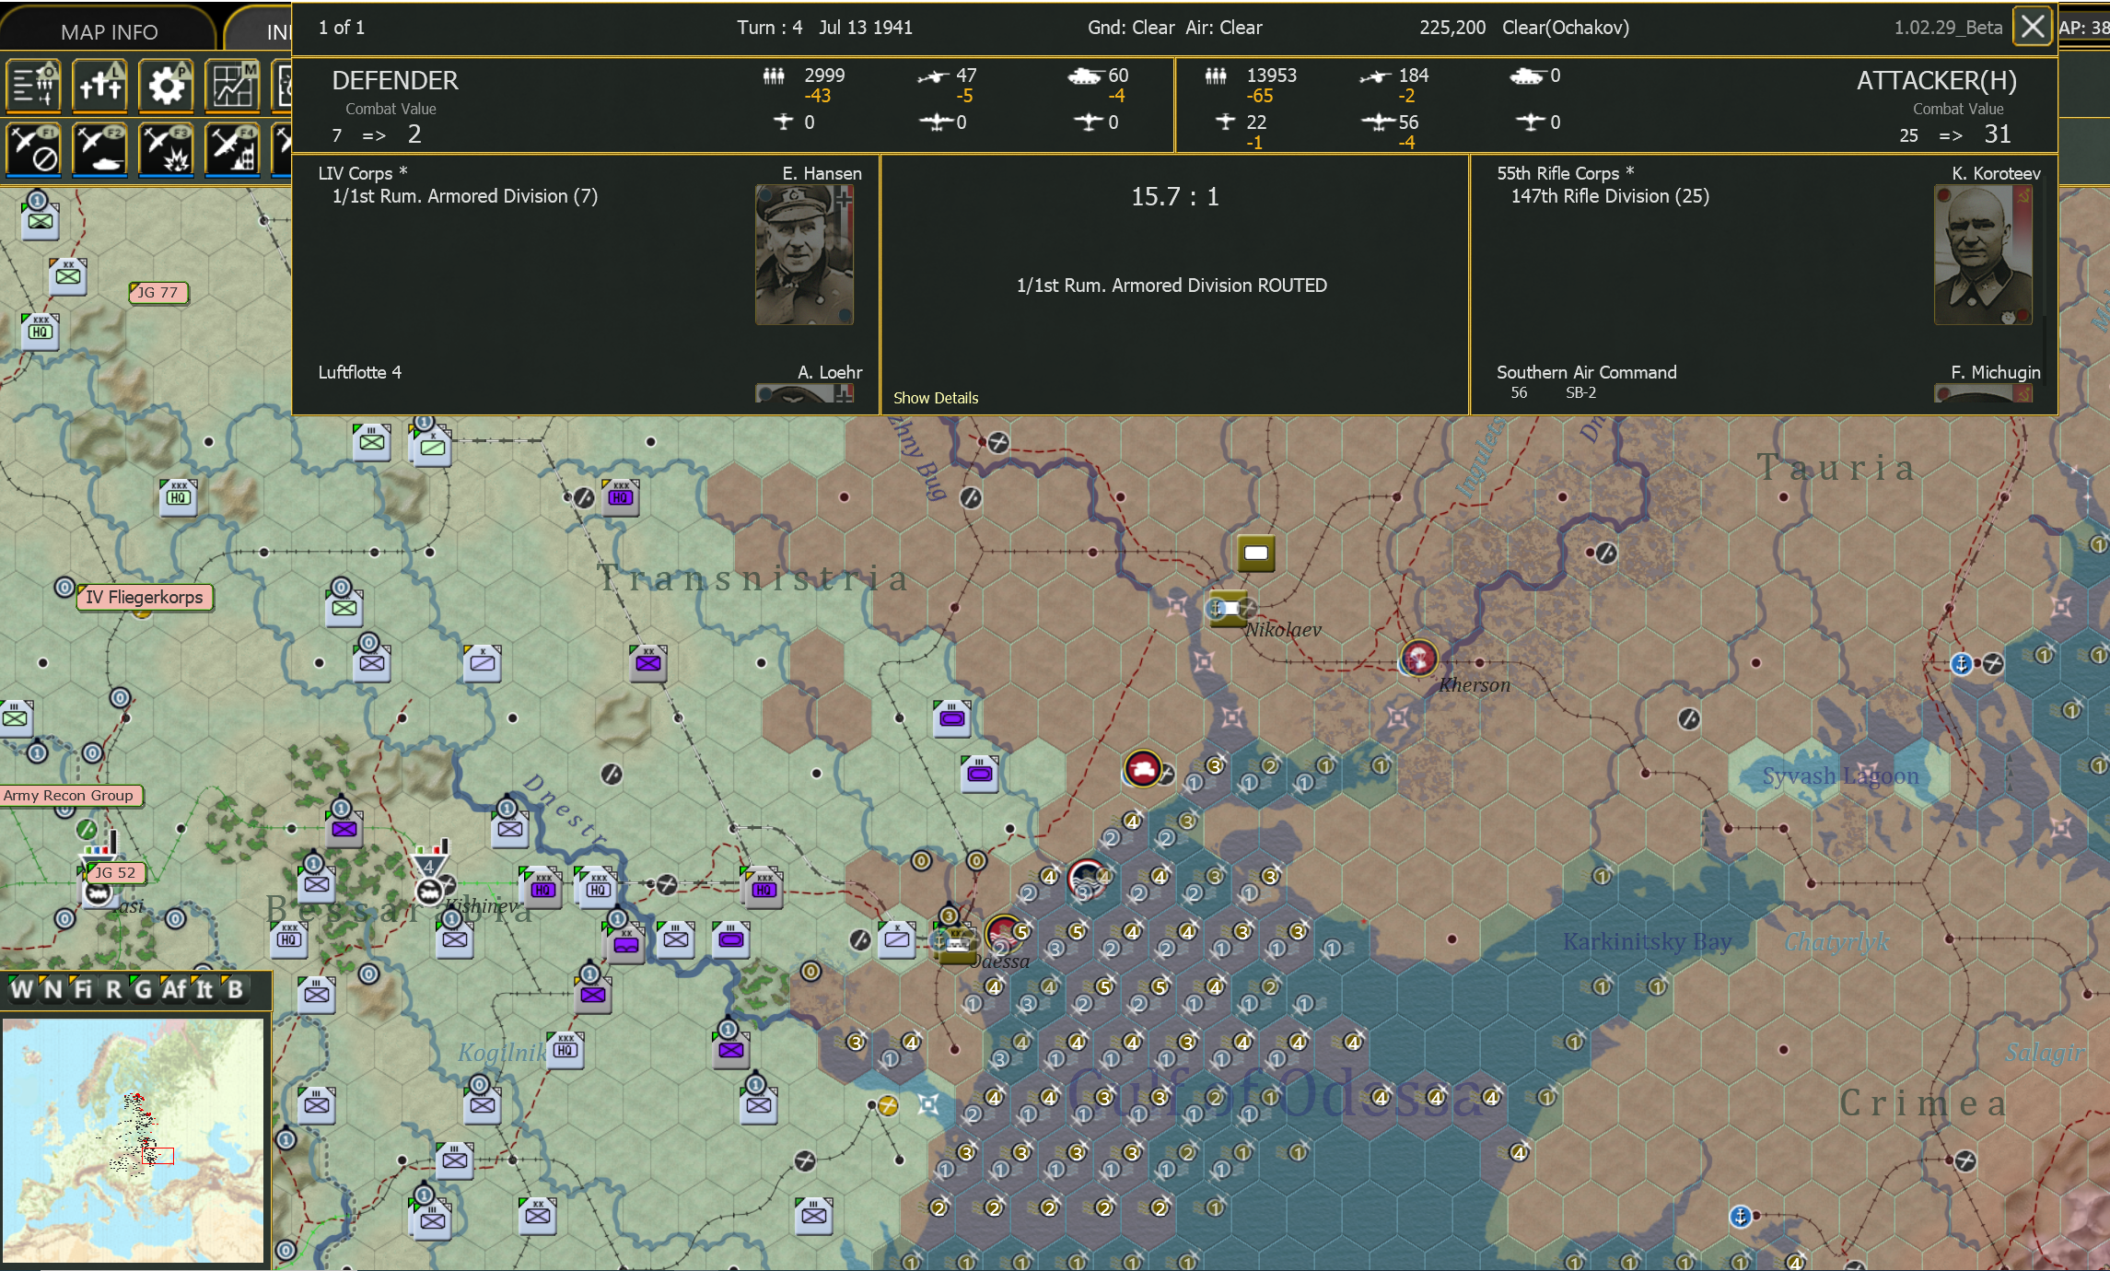The image size is (2110, 1271).
Task: Select the IV Fliegerkorps air HQ label
Action: 145,597
